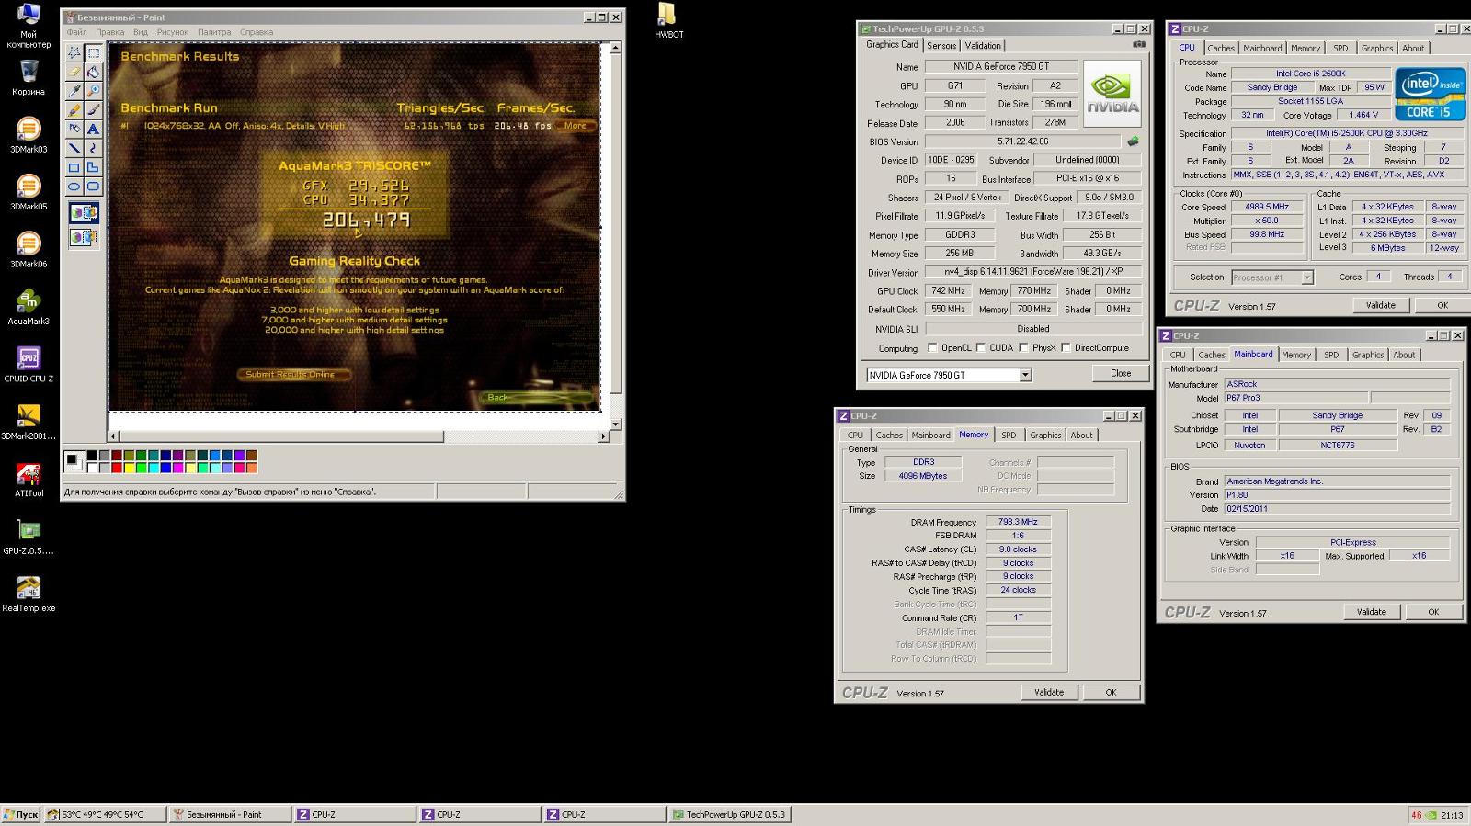
Task: Choose the Fill With Color bucket tool
Action: click(x=94, y=72)
